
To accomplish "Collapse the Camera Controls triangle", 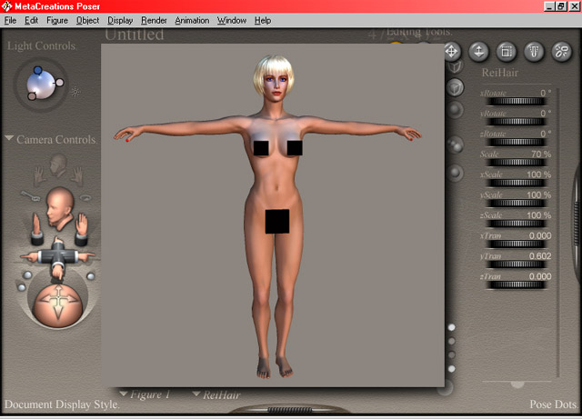I will 8,139.
